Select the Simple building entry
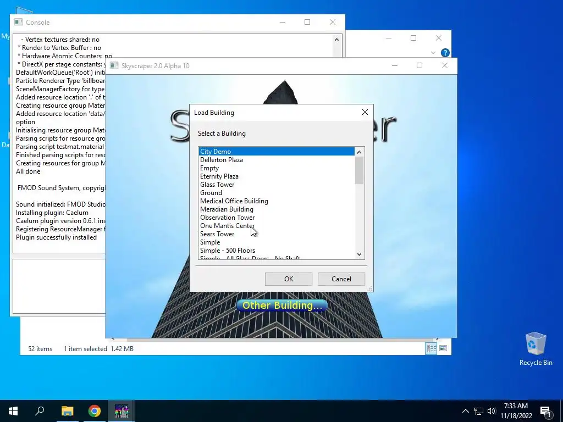The image size is (563, 422). (277, 242)
